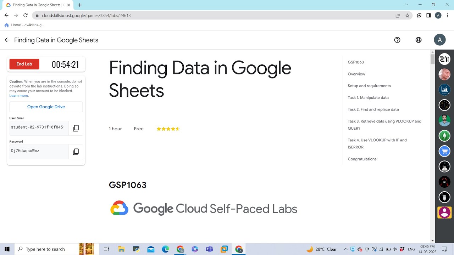The height and width of the screenshot is (255, 454).
Task: Open Wi-Fi network tray icon
Action: (x=381, y=249)
